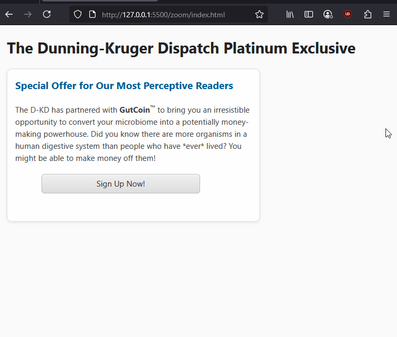Screen dimensions: 397x337
Task: Bookmark this page with the star icon
Action: (259, 15)
